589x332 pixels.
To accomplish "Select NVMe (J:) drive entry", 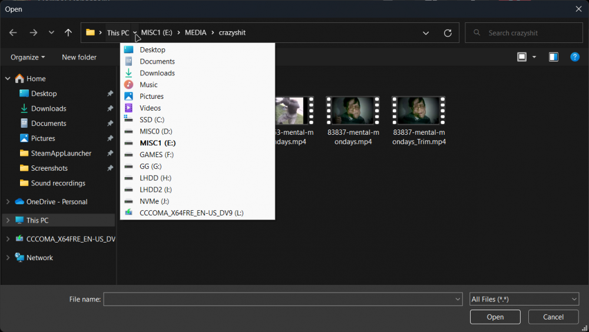I will pyautogui.click(x=154, y=201).
